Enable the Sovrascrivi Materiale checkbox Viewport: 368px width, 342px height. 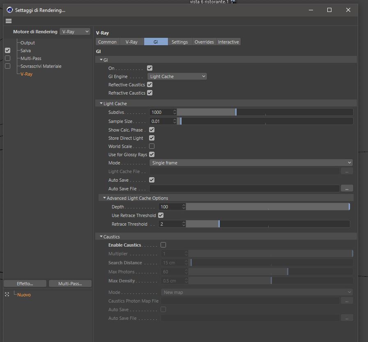tap(7, 66)
